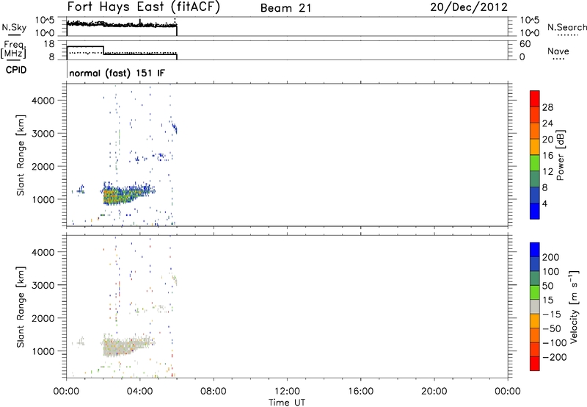The height and width of the screenshot is (407, 587).
Task: Click the 'Time UT' axis title
Action: coord(287,403)
